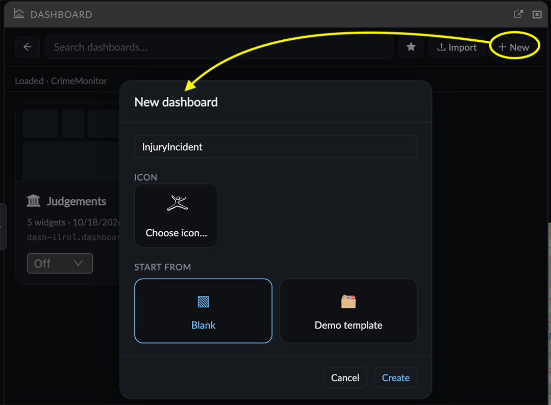Image resolution: width=551 pixels, height=405 pixels.
Task: Click the back arrow button
Action: pos(28,47)
